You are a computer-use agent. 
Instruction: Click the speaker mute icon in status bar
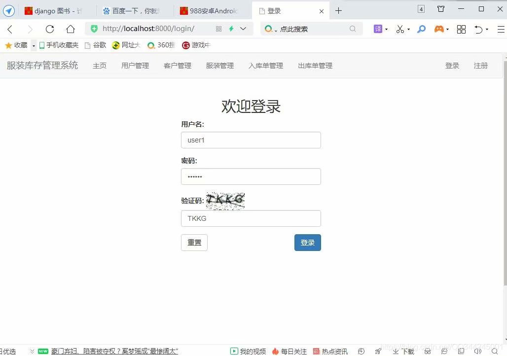click(477, 351)
